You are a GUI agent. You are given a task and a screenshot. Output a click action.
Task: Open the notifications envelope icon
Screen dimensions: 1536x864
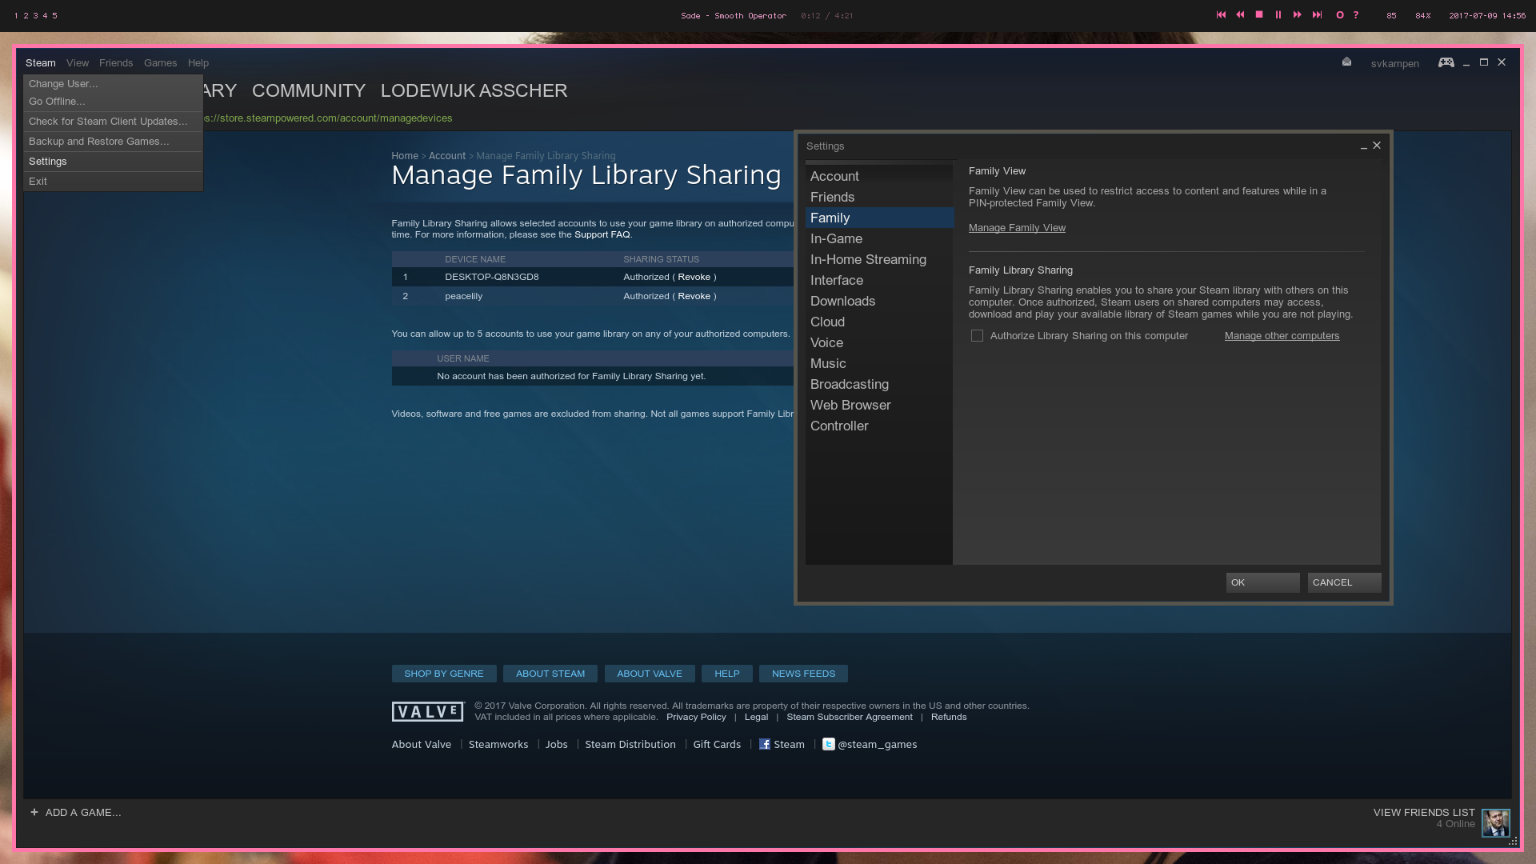coord(1346,62)
